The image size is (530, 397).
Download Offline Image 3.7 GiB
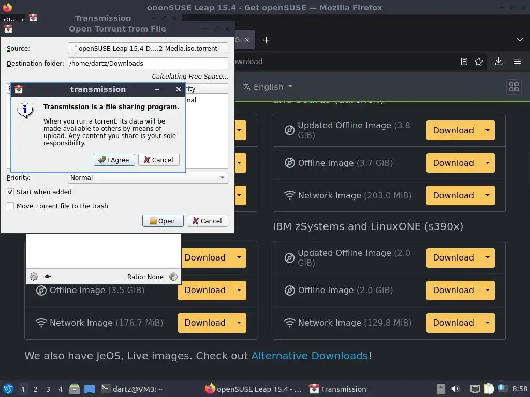453,163
